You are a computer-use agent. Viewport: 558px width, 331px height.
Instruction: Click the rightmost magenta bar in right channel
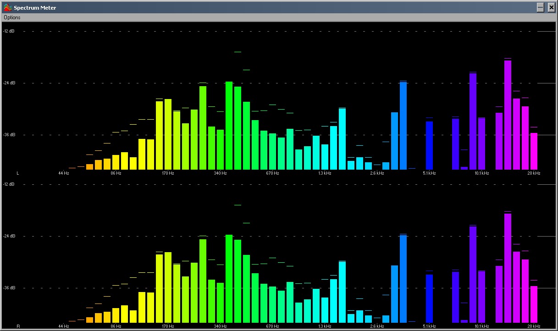coord(534,304)
